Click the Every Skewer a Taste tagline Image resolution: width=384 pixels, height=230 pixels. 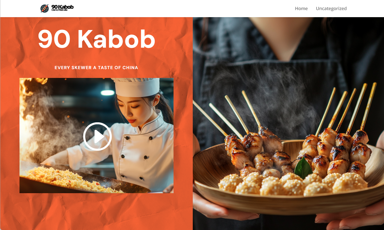coord(96,68)
